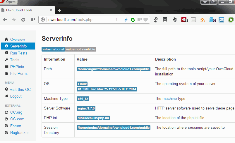The width and height of the screenshot is (235, 143).
Task: Click the Logout link
Action: [x=16, y=96]
